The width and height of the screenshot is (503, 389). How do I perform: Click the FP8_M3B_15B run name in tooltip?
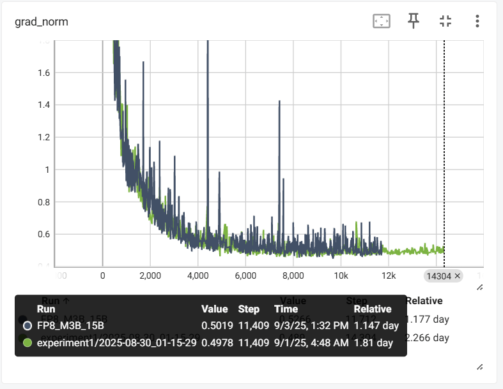[x=70, y=326]
